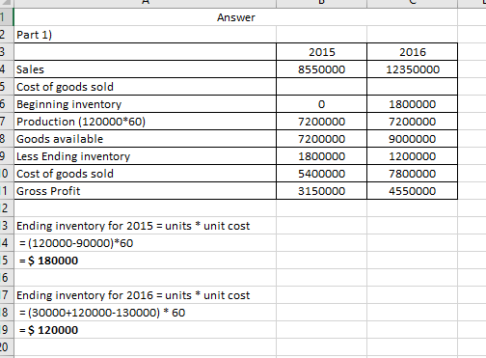The height and width of the screenshot is (358, 486).
Task: Select sales value 8550000
Action: [321, 69]
